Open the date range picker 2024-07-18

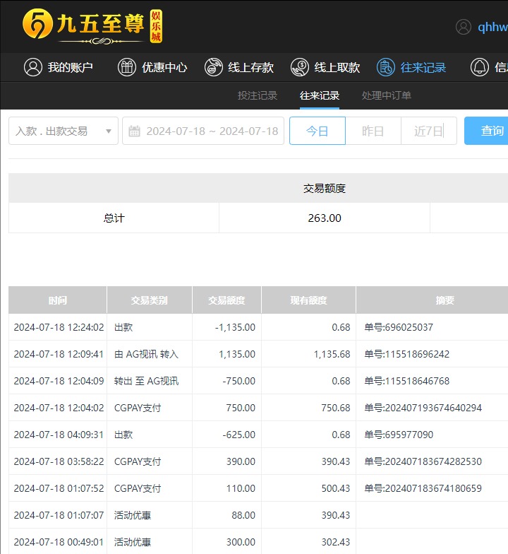[212, 131]
